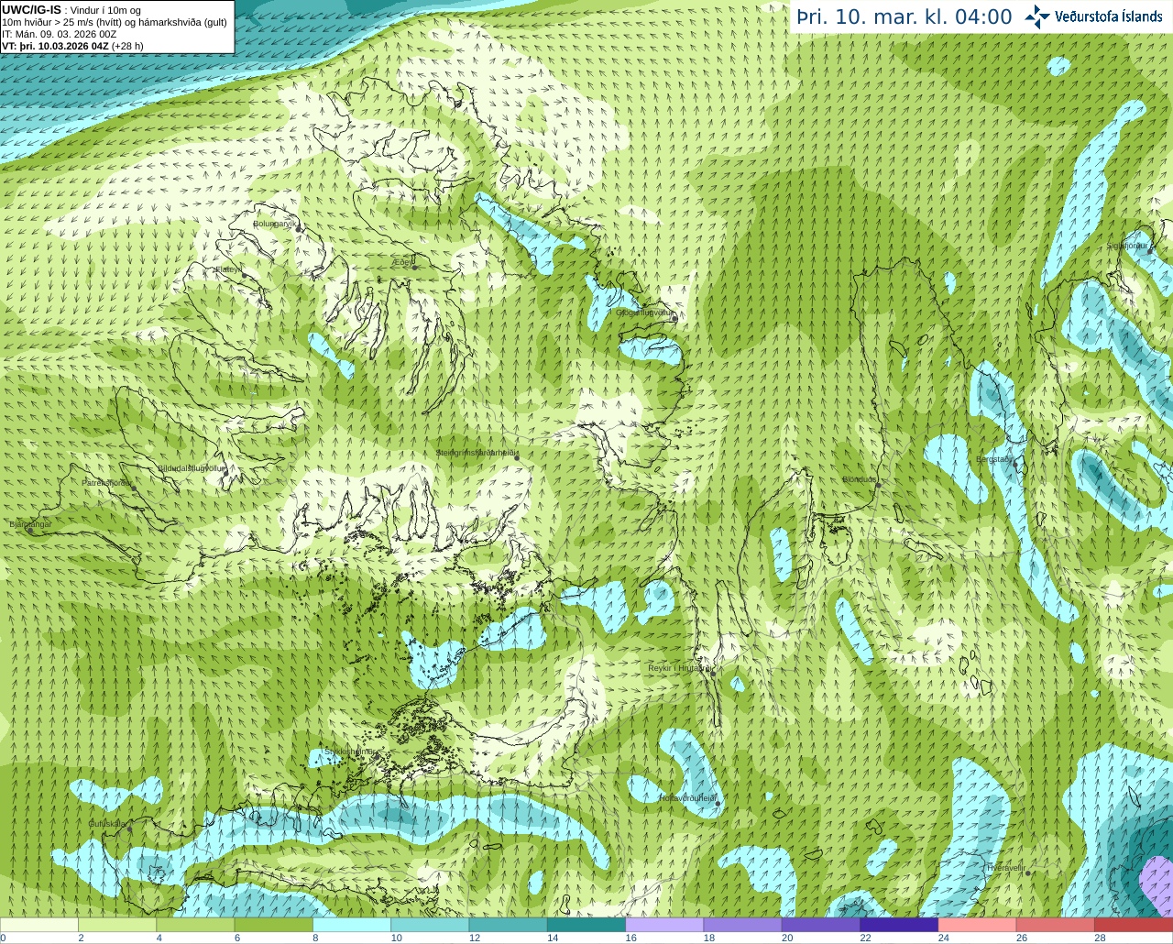The image size is (1173, 944).
Task: Click the 4–6 m/s green legend swatch
Action: point(195,925)
